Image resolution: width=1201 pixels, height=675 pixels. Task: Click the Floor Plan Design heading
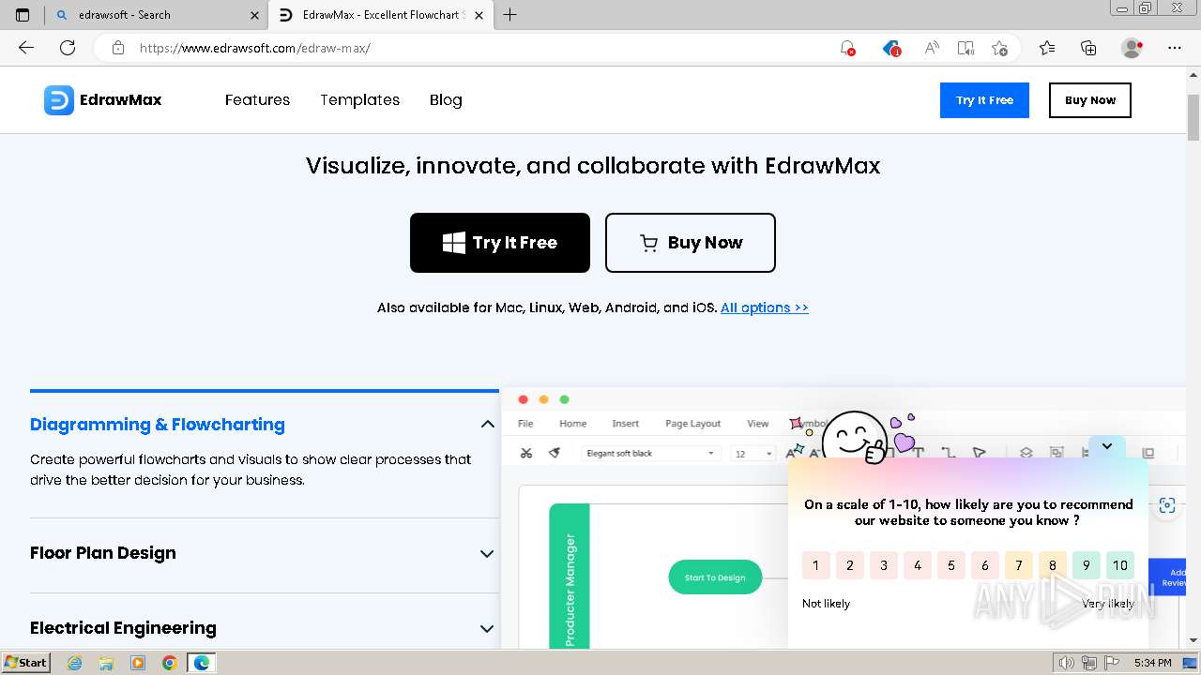click(x=103, y=553)
